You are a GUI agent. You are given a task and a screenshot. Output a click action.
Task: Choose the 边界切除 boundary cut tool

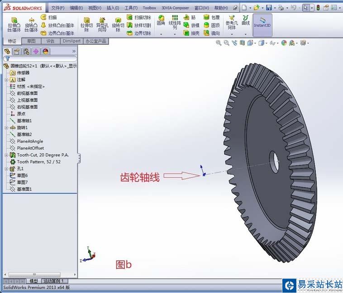[139, 33]
